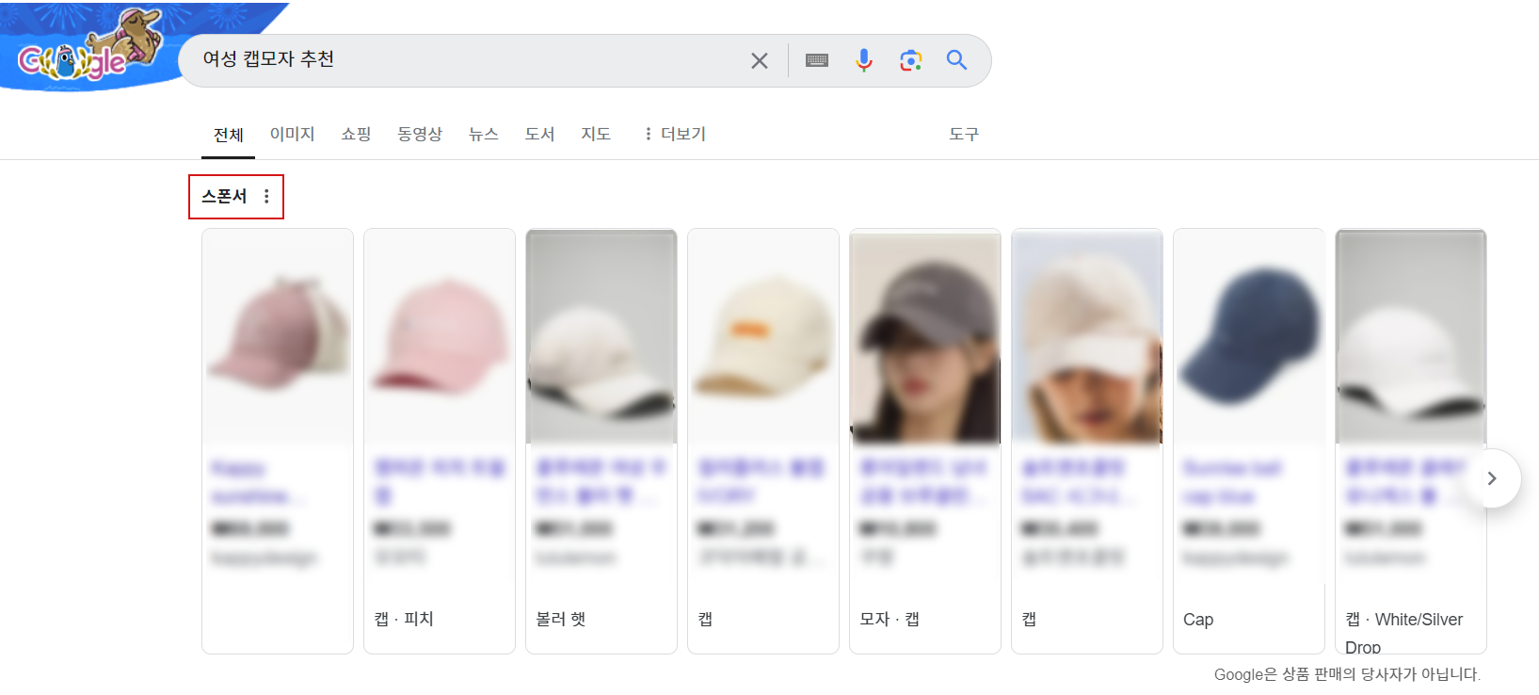
Task: Click the 모자 · 캡 label
Action: [x=890, y=619]
